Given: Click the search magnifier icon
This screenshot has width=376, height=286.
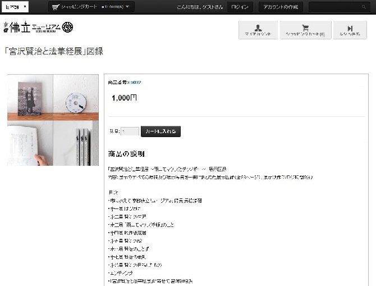Looking at the screenshot, I should coord(364,7).
